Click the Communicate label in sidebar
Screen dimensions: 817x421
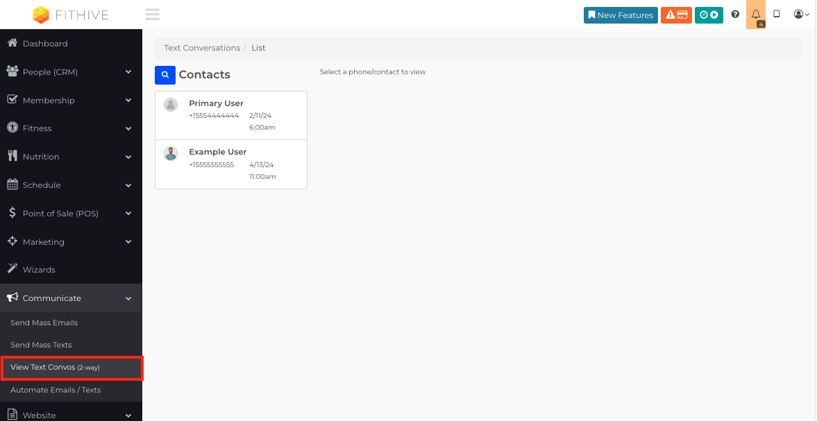(x=52, y=298)
